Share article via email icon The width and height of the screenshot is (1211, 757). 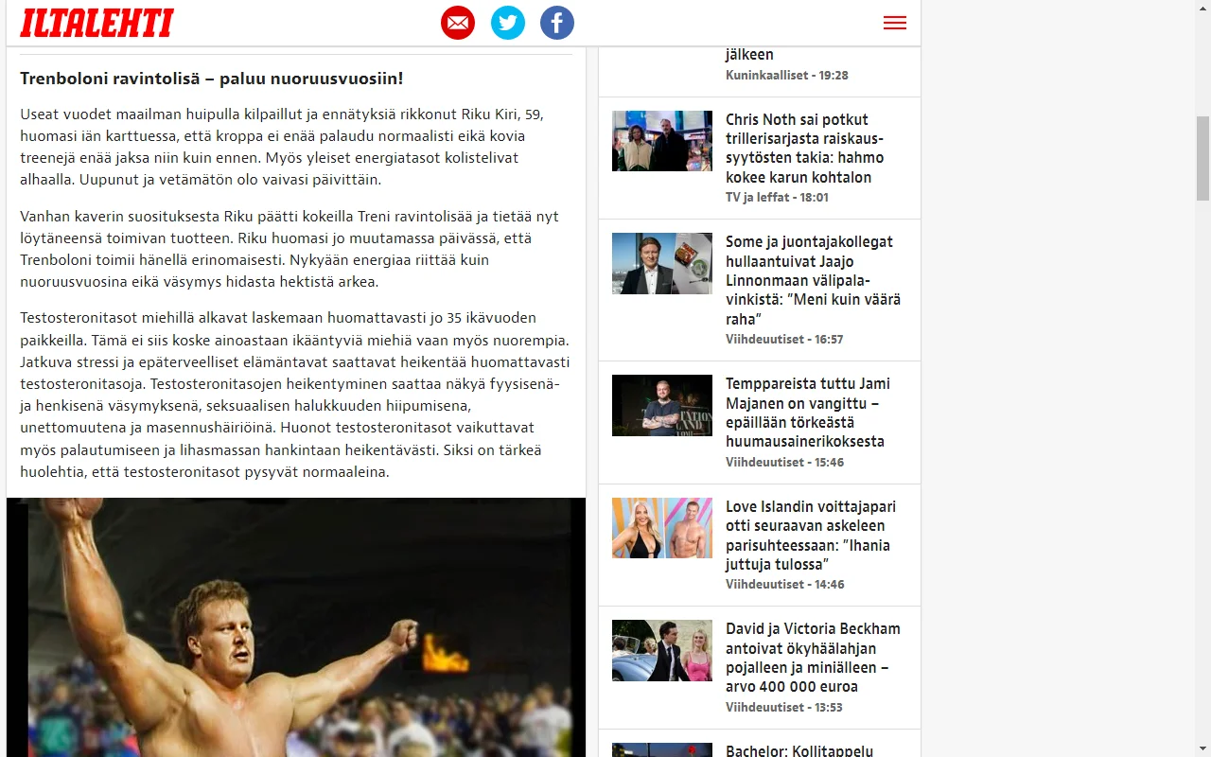pyautogui.click(x=458, y=23)
